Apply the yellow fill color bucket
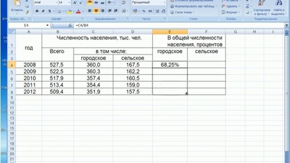 pos(69,11)
